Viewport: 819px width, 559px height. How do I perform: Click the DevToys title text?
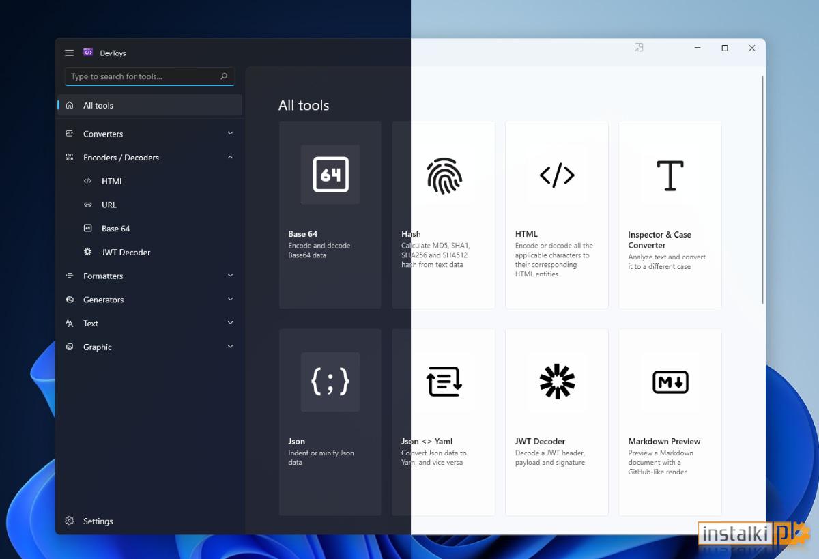[113, 53]
